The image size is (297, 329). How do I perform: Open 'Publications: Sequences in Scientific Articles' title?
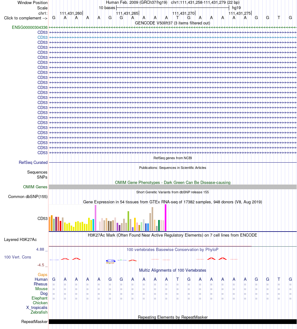[173, 168]
